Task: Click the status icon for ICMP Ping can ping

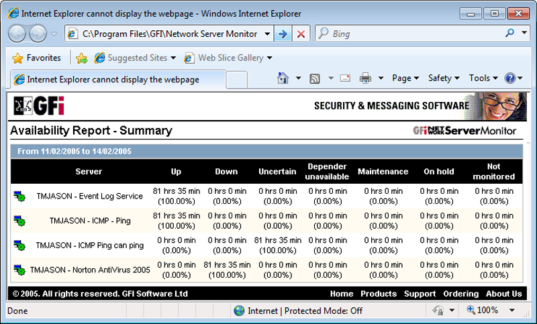Action: [x=19, y=246]
